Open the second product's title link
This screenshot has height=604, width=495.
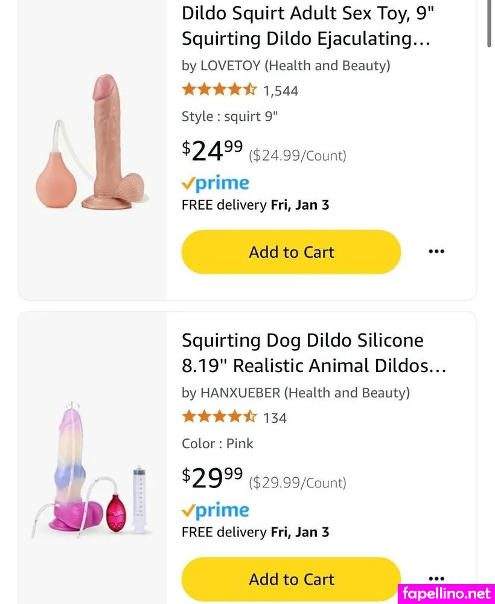click(x=313, y=353)
